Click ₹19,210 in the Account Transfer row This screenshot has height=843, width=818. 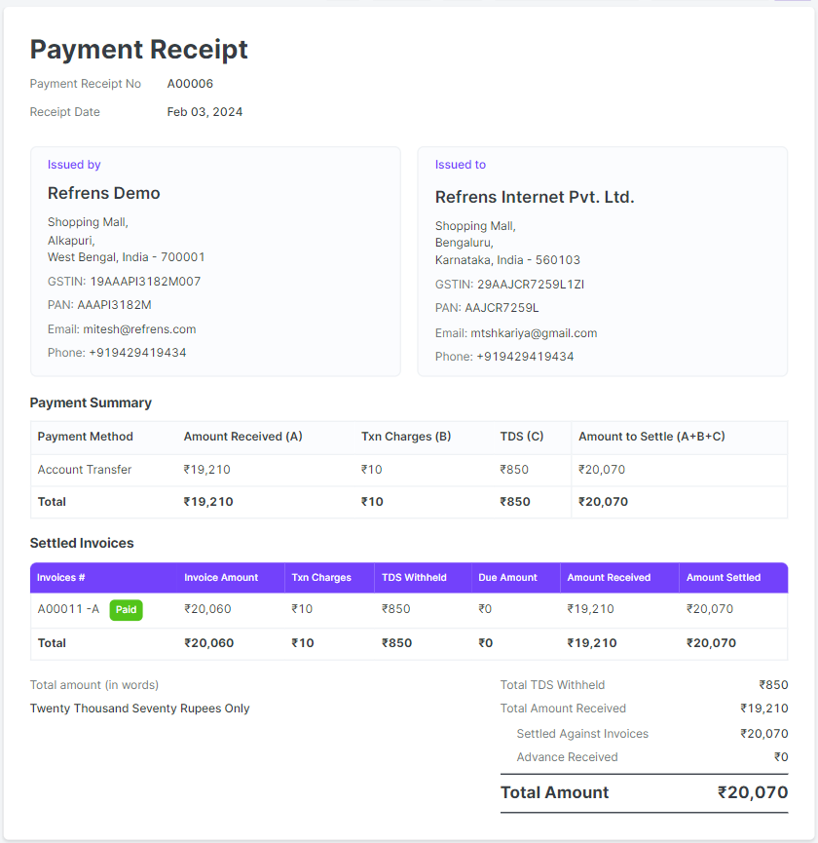pyautogui.click(x=207, y=470)
